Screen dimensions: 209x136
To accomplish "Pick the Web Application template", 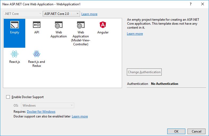I will pos(59,30).
